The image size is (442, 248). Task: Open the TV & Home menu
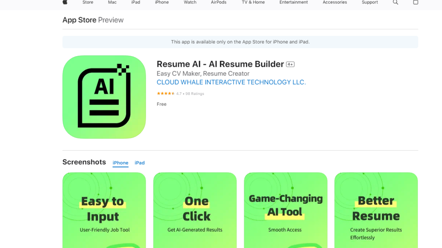[x=253, y=2]
